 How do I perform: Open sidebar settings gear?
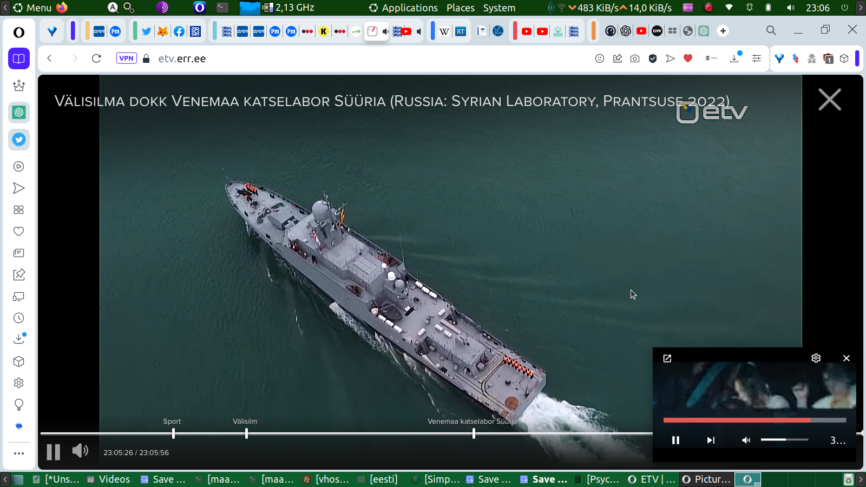click(19, 383)
